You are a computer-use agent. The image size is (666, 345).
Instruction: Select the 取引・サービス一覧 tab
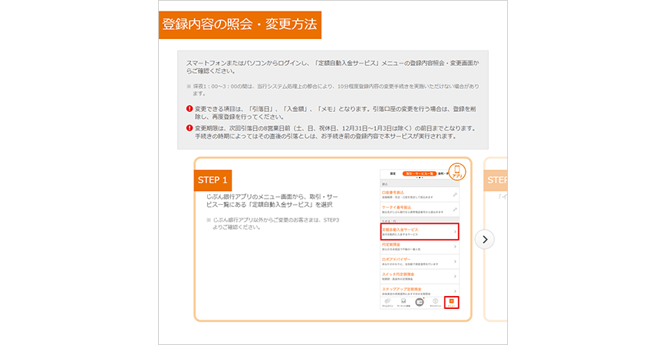point(419,175)
